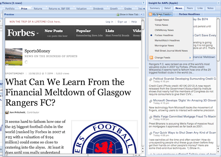The image size is (221, 157).
Task: Open the Notes tab
Action: 210,8
